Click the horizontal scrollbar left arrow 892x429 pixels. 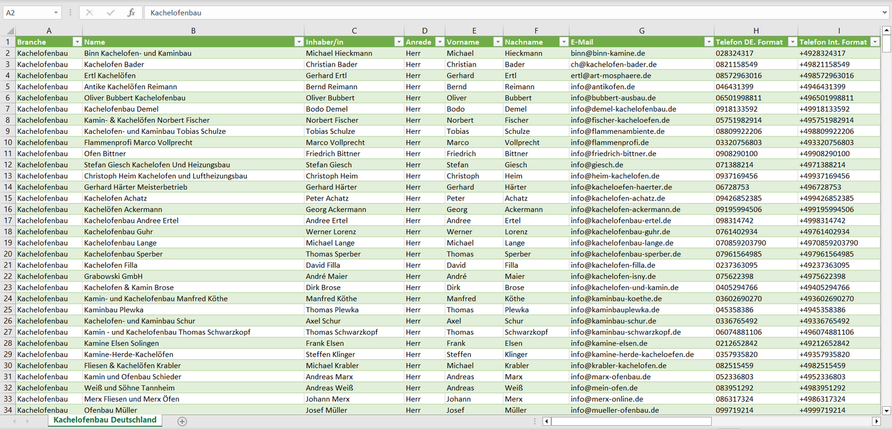click(x=547, y=421)
